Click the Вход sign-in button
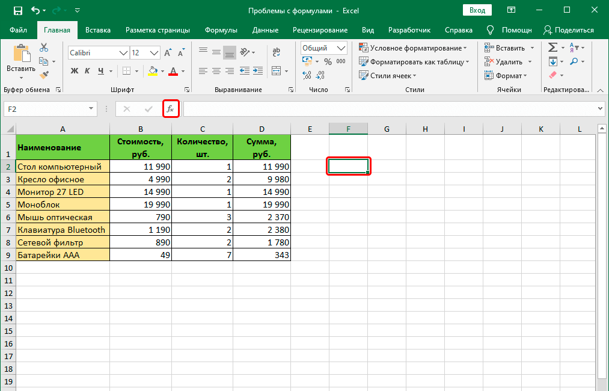Image resolution: width=609 pixels, height=391 pixels. click(477, 10)
